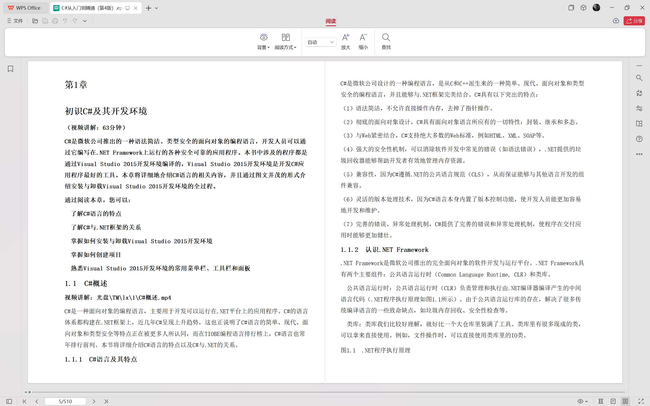Image resolution: width=650 pixels, height=406 pixels.
Task: Open the 背景 background options
Action: click(263, 42)
